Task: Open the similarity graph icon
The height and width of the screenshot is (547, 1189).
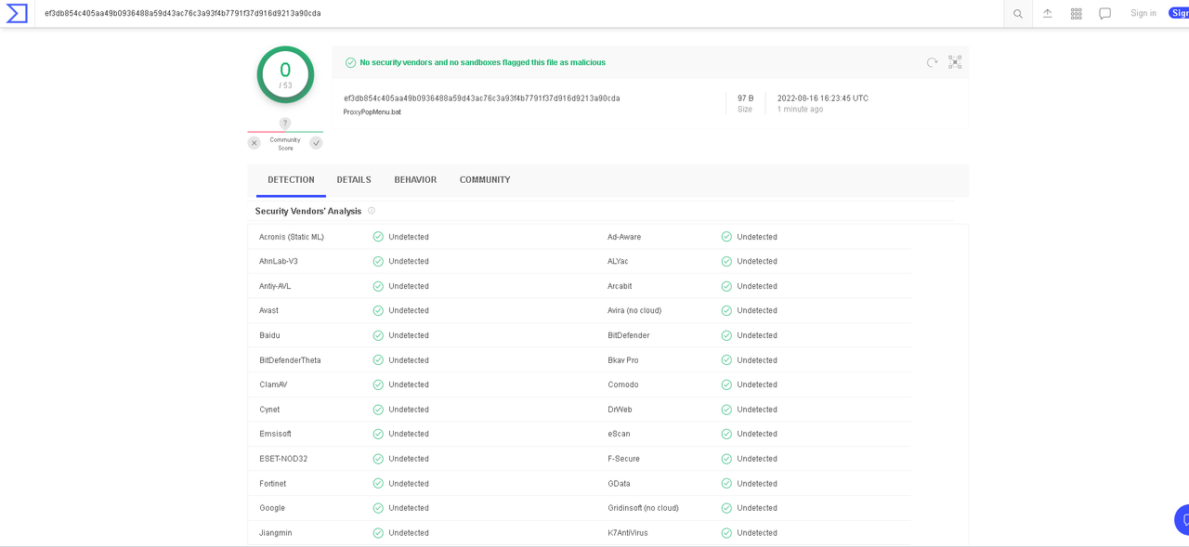Action: click(x=955, y=62)
